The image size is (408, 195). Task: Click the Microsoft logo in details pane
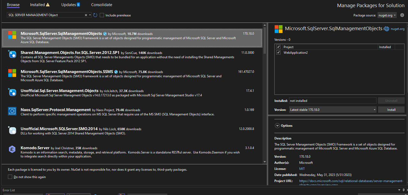[x=279, y=29]
